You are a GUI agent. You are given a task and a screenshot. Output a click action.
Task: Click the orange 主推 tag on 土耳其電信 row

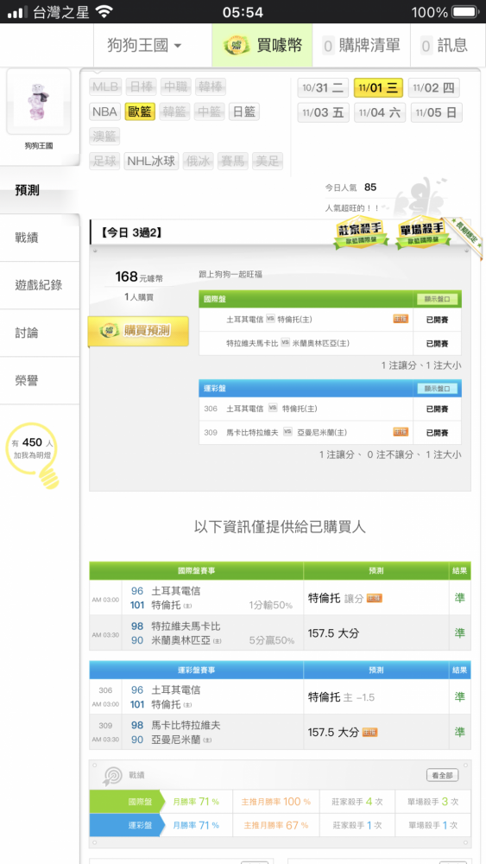(x=401, y=319)
